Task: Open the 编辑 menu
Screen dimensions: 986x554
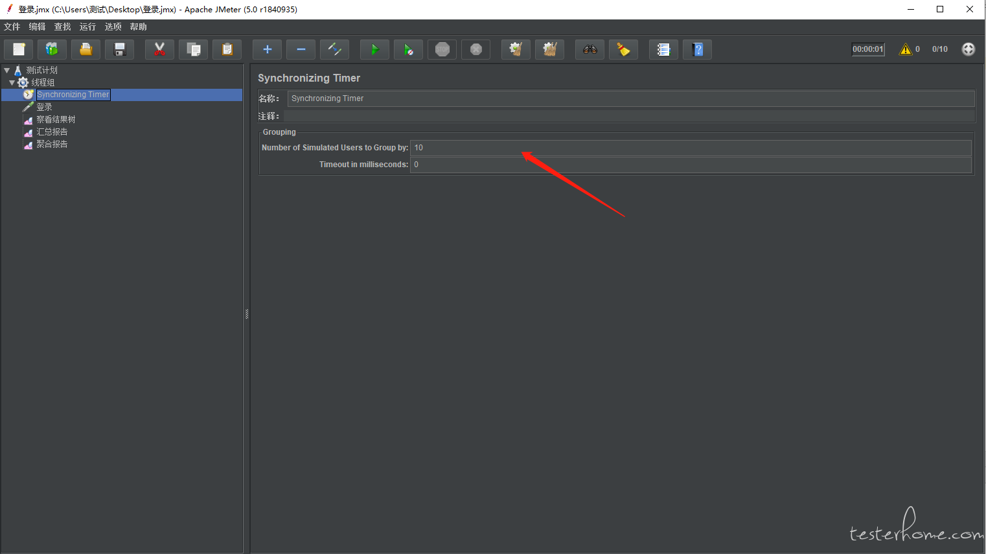Action: 37,27
